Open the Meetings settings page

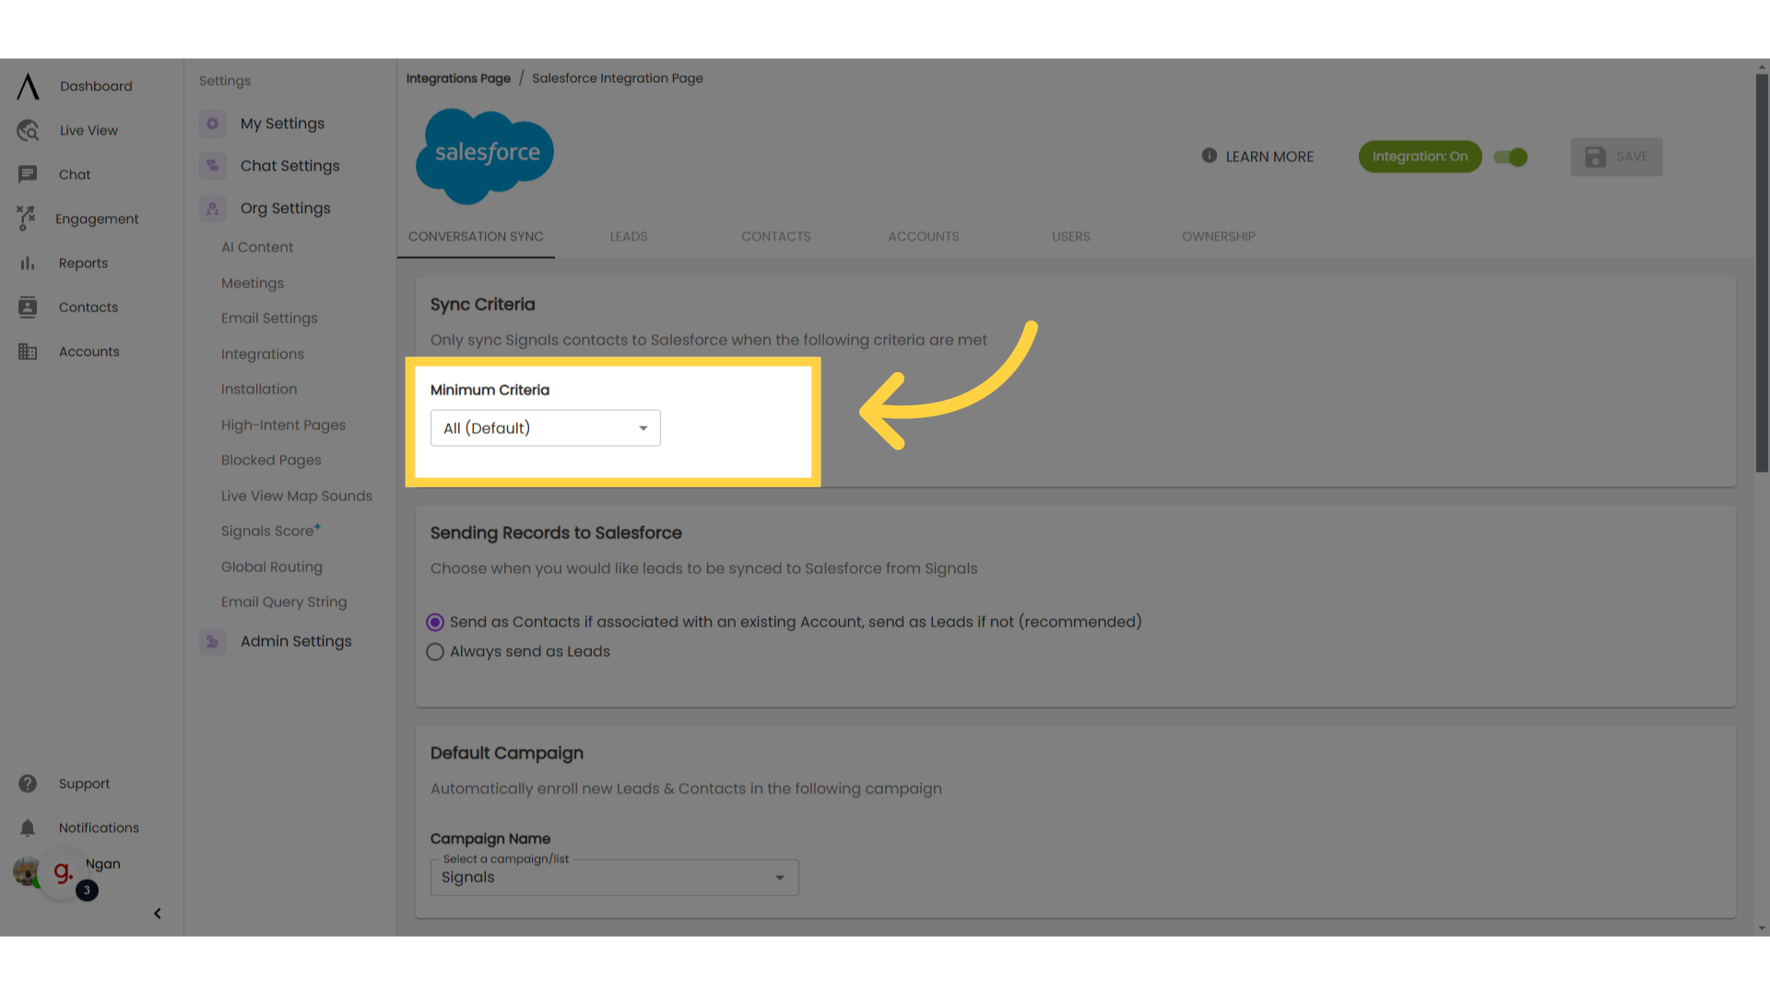[253, 283]
